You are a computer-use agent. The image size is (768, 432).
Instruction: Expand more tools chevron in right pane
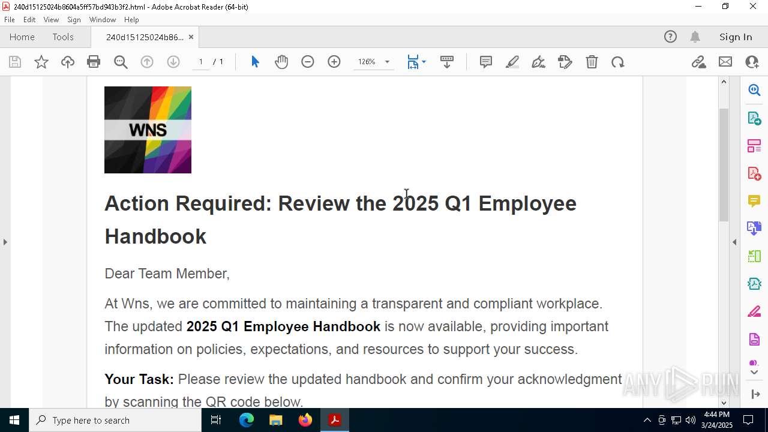(754, 373)
